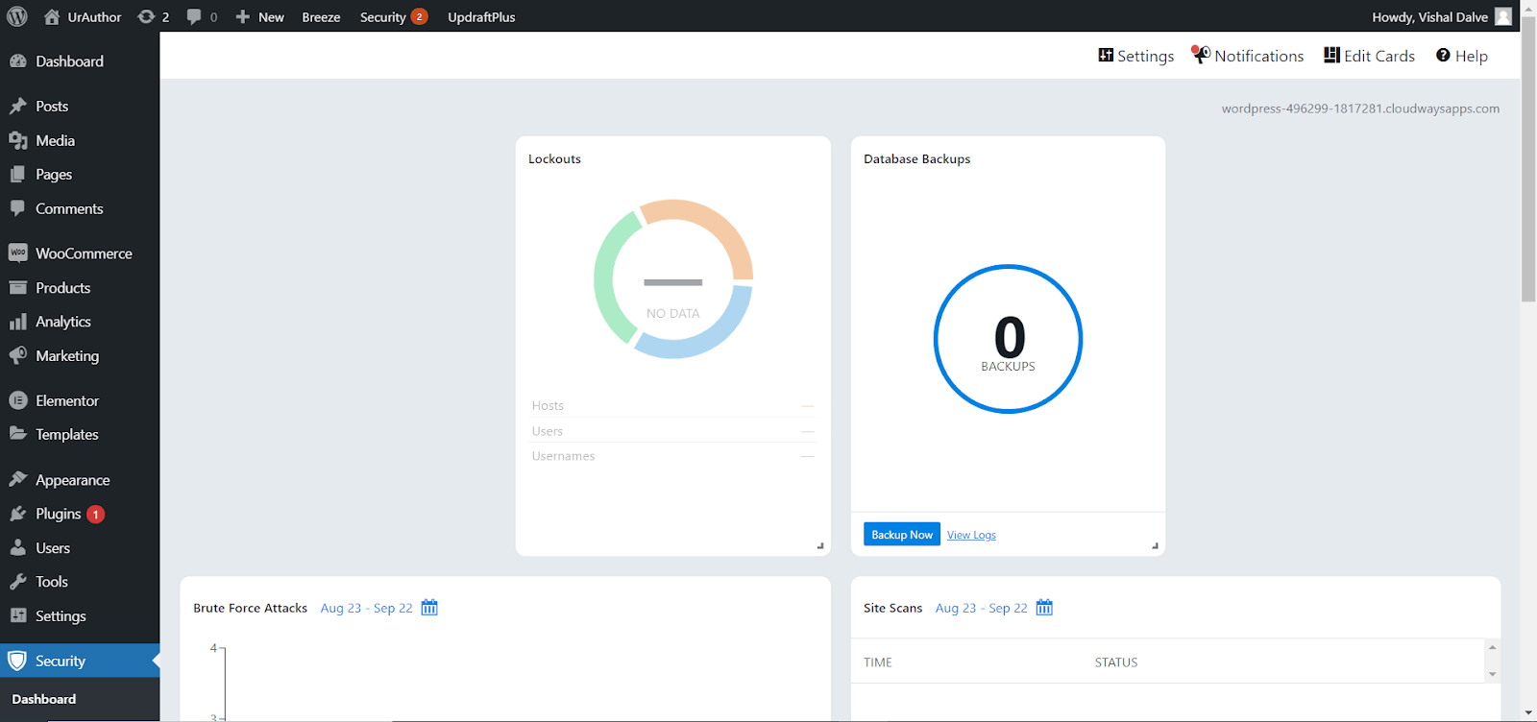Click the Site Scans table scroll down arrow

coord(1492,674)
